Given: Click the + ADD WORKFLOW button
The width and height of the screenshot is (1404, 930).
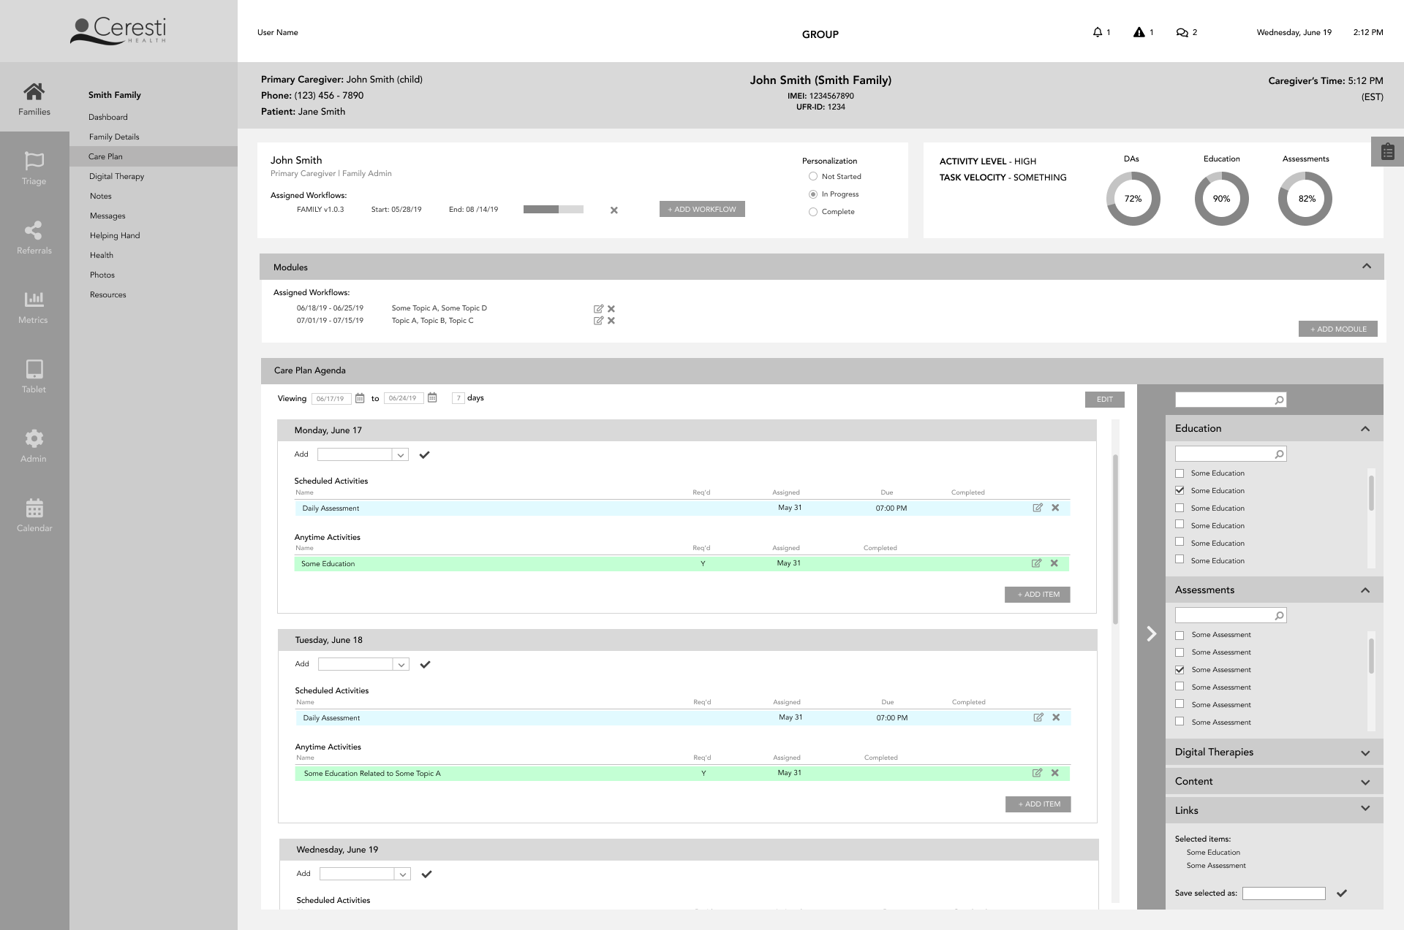Looking at the screenshot, I should coord(701,209).
